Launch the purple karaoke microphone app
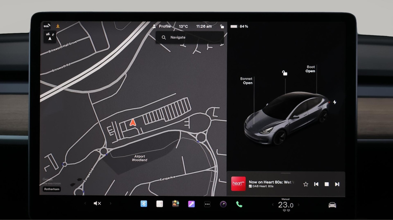The height and width of the screenshot is (220, 393). tap(192, 204)
